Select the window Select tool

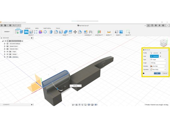(128, 32)
